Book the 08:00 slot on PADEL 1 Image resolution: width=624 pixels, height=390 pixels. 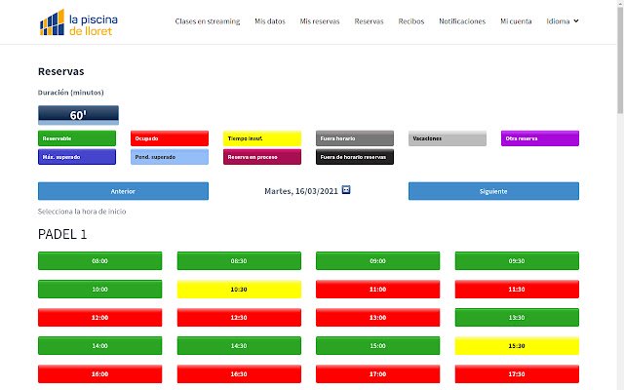[99, 261]
